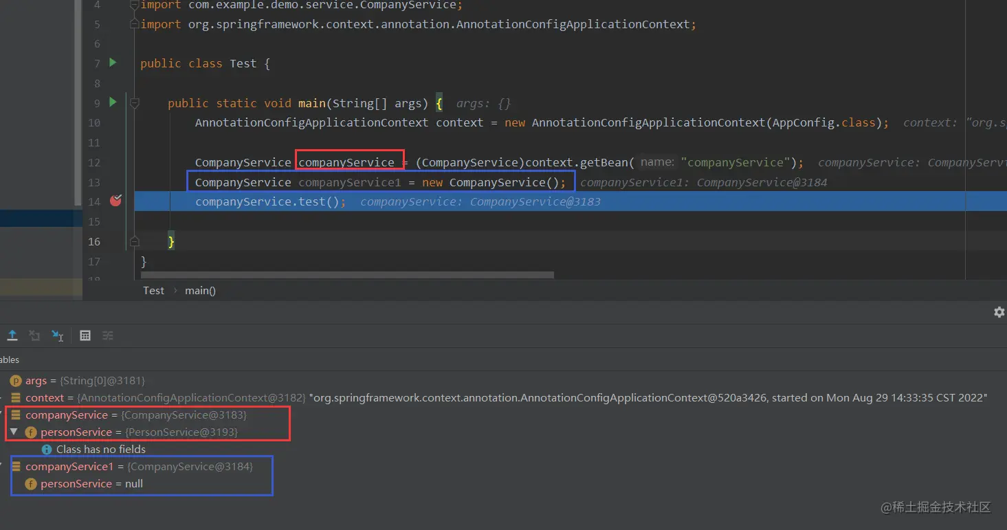
Task: Click the object icon beside the context variable
Action: click(16, 398)
